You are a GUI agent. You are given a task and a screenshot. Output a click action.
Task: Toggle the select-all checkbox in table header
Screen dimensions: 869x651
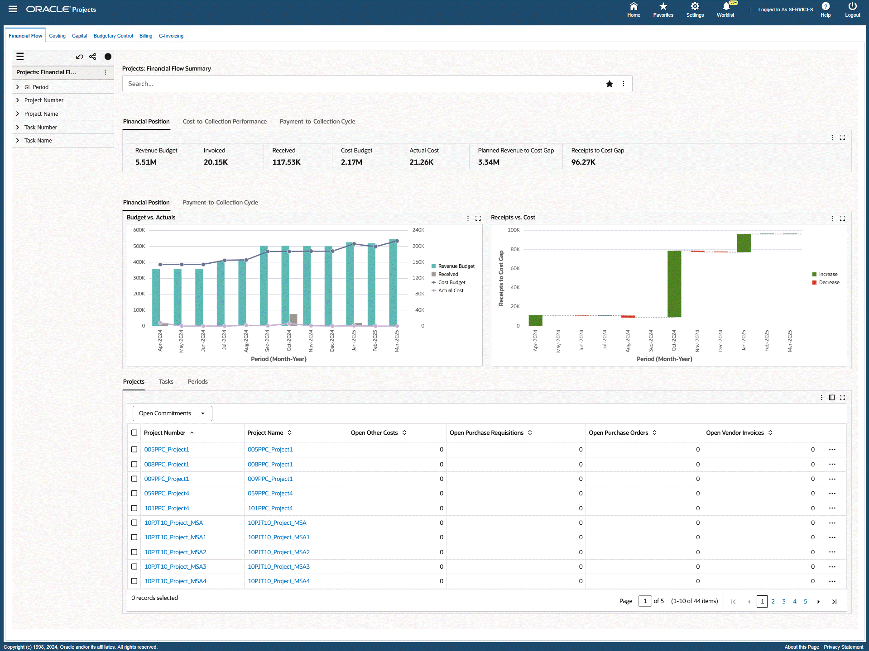point(134,432)
